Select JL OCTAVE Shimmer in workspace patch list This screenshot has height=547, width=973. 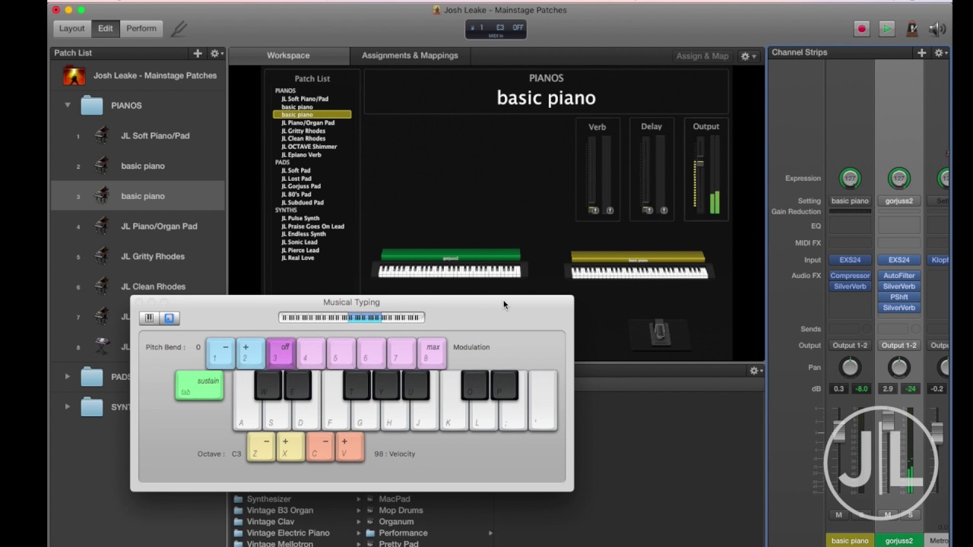pyautogui.click(x=309, y=147)
